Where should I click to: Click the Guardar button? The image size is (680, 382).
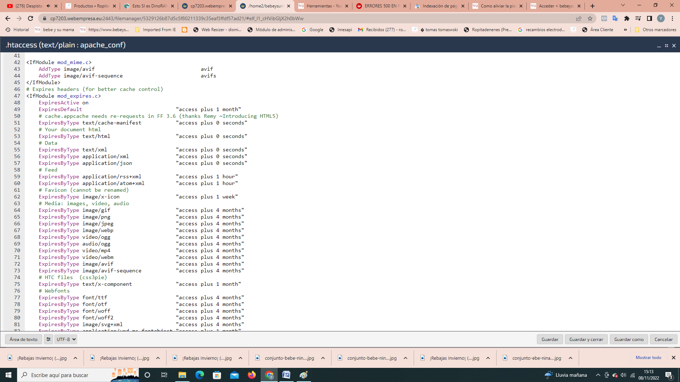click(550, 339)
